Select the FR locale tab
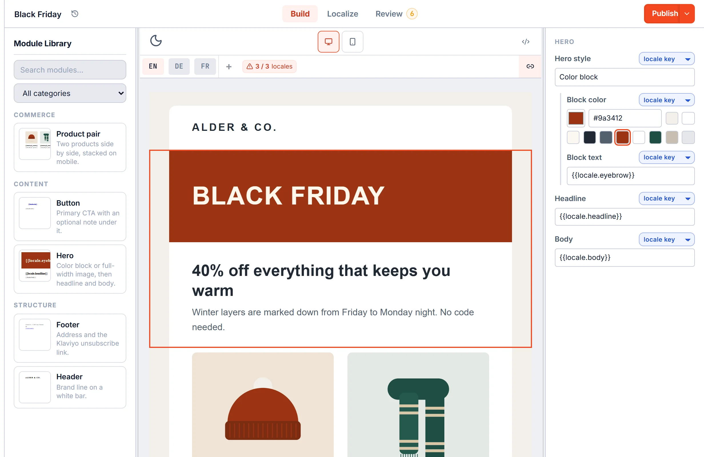The width and height of the screenshot is (704, 457). [205, 66]
